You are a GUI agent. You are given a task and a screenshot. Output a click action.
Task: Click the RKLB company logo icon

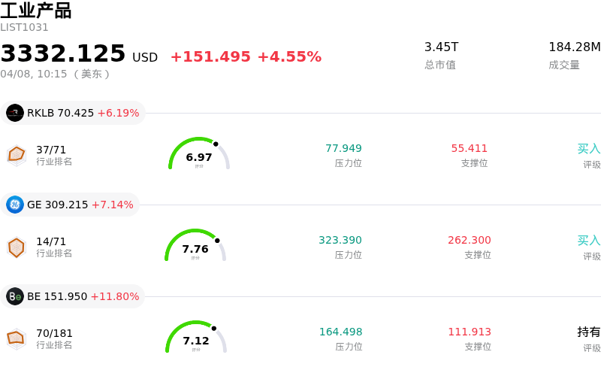pyautogui.click(x=15, y=113)
